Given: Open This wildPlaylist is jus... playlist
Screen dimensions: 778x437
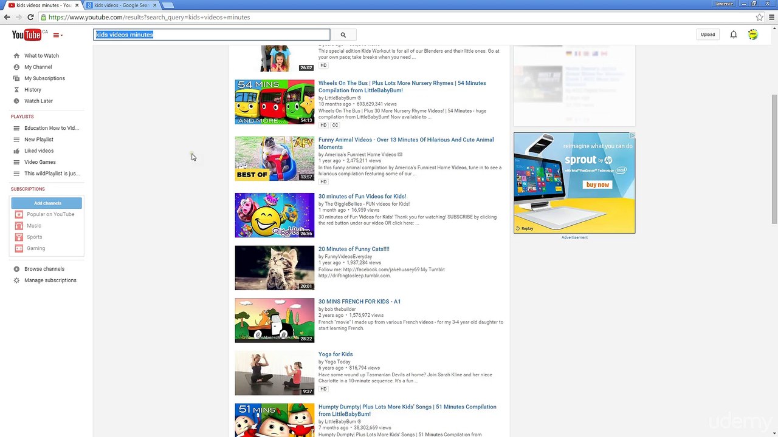Looking at the screenshot, I should (x=52, y=174).
